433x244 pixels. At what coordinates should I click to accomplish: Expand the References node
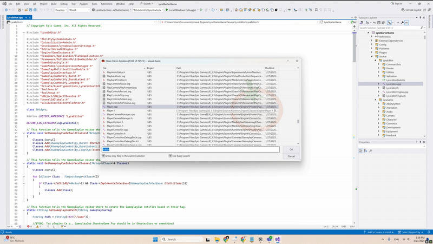tap(372, 37)
